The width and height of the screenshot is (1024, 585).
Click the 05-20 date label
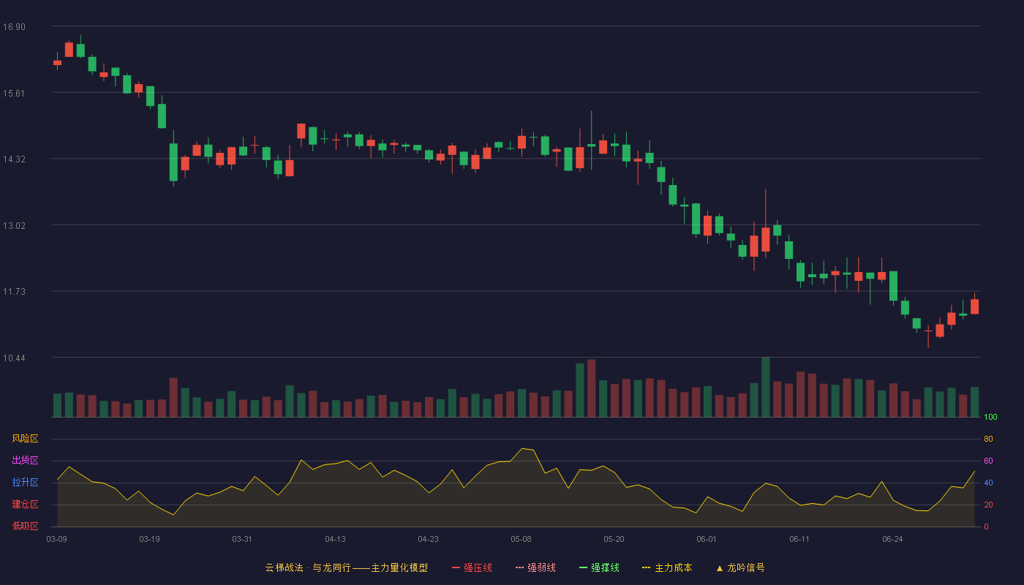click(614, 539)
